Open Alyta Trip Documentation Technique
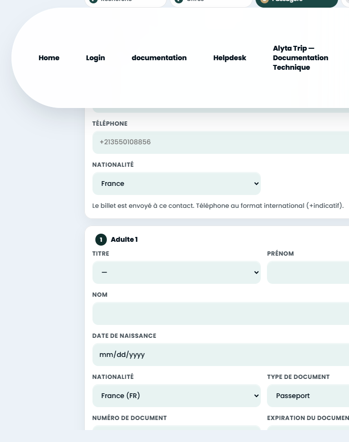The height and width of the screenshot is (442, 349). tap(300, 58)
